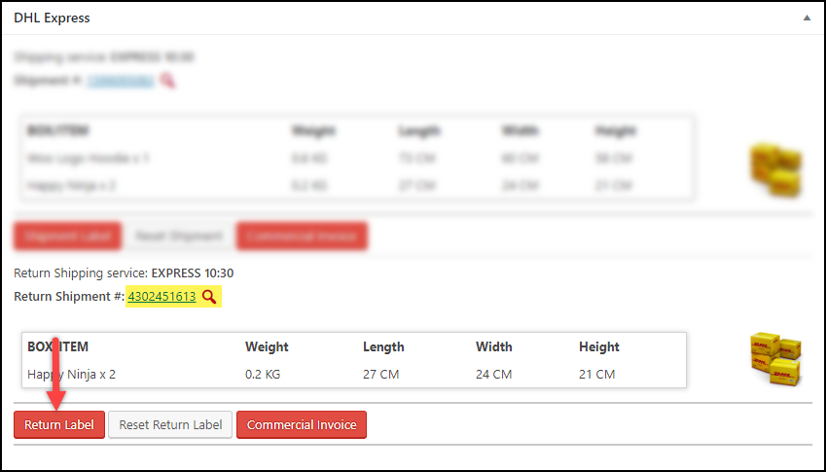Click the Reset Return Label button
Screen dimensions: 826x472
click(x=170, y=424)
